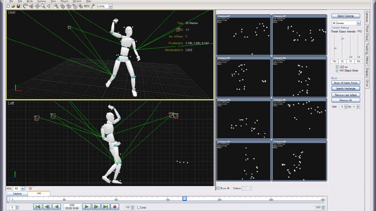The height and width of the screenshot is (211, 376).
Task: Click the red record button
Action: [115, 207]
